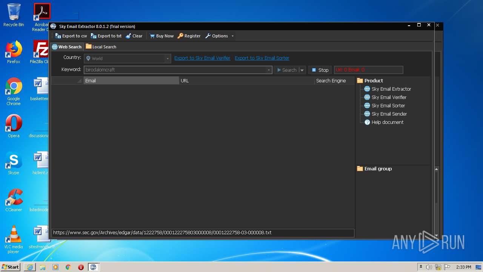The height and width of the screenshot is (272, 483).
Task: Open CCleaner desktop shortcut
Action: click(14, 200)
